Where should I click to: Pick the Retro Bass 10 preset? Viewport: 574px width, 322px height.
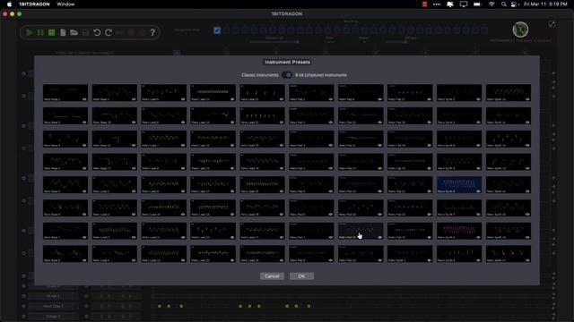click(x=115, y=115)
